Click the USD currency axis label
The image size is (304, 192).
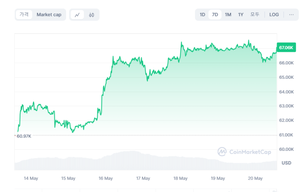tap(287, 163)
